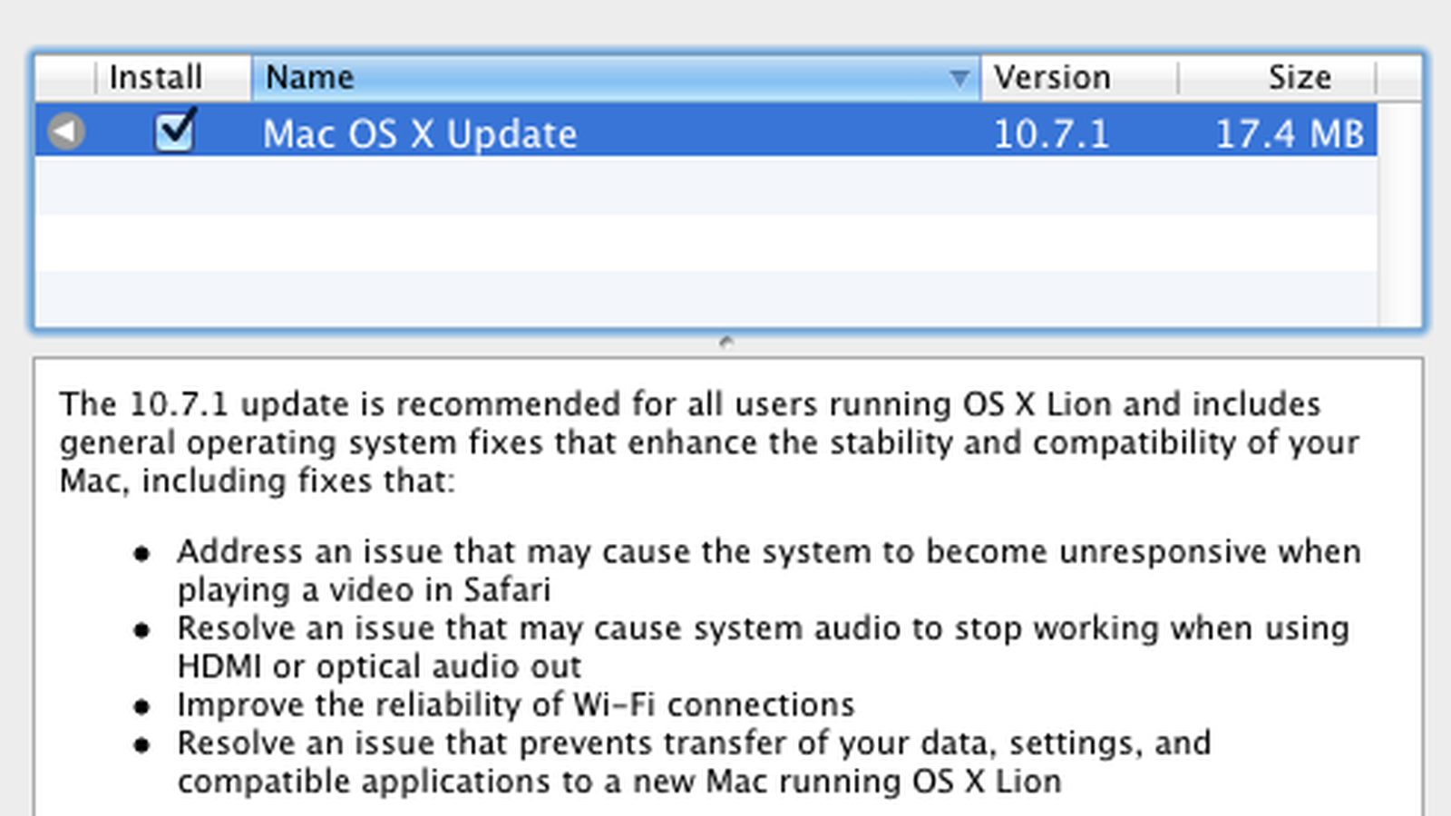Screen dimensions: 1451x816
Task: Select the Mac OS X Update row name
Action: tap(420, 134)
